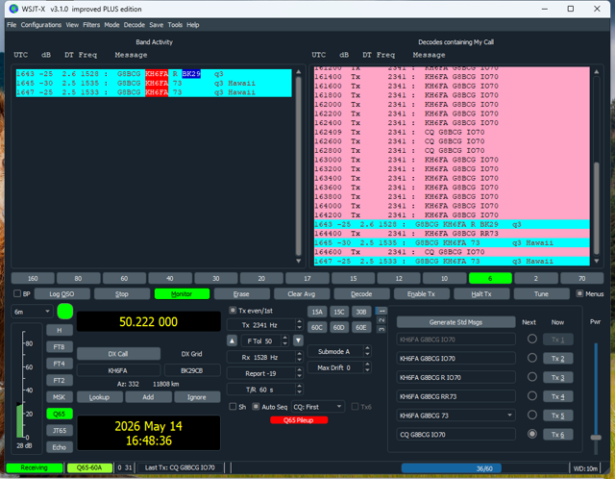Open the Configurations menu
The height and width of the screenshot is (479, 615).
point(41,25)
